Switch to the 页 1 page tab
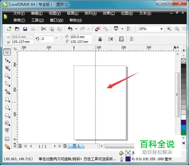The height and width of the screenshot is (165, 189). (x=76, y=146)
